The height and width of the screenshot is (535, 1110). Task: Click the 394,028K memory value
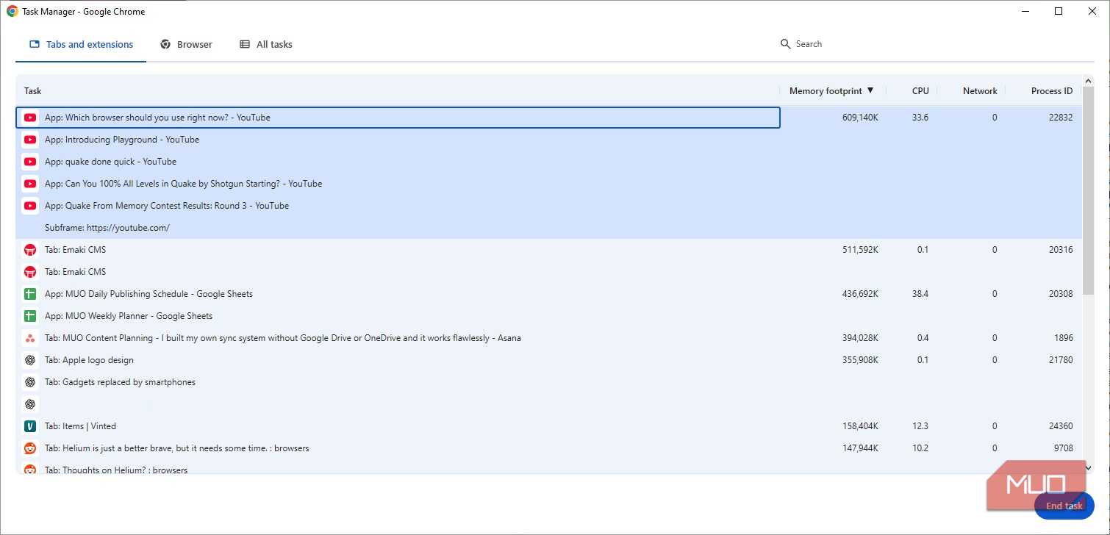860,338
